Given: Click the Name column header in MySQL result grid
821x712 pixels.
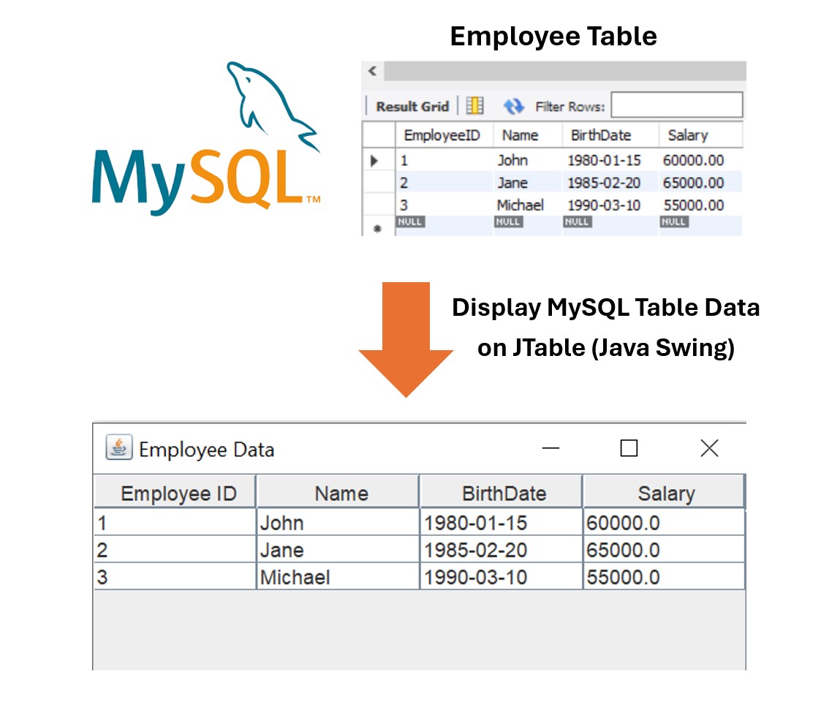Looking at the screenshot, I should [527, 135].
